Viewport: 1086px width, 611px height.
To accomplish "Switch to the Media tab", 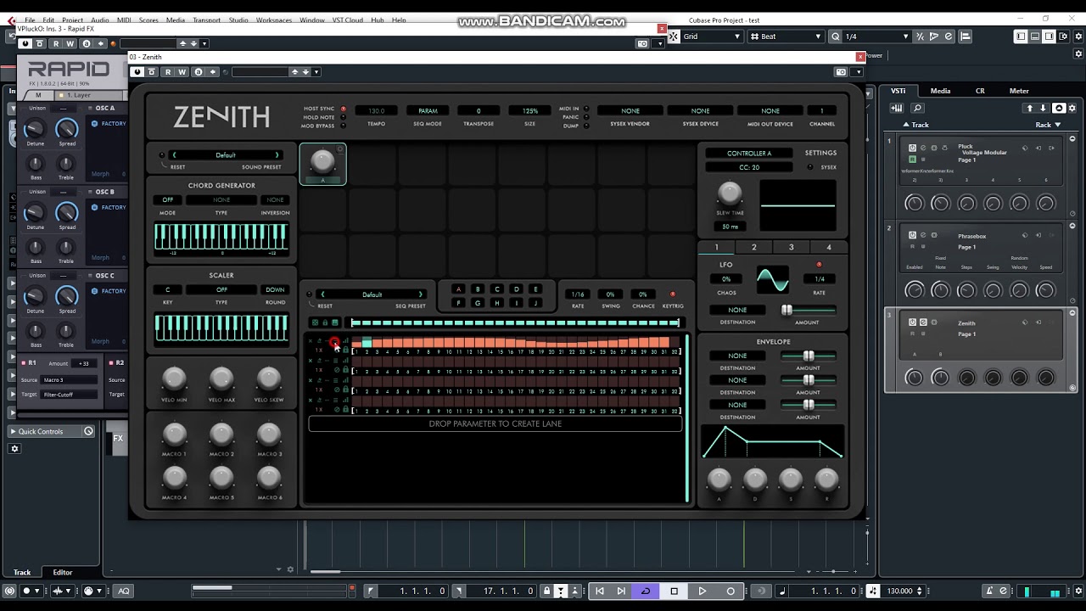I will 940,91.
